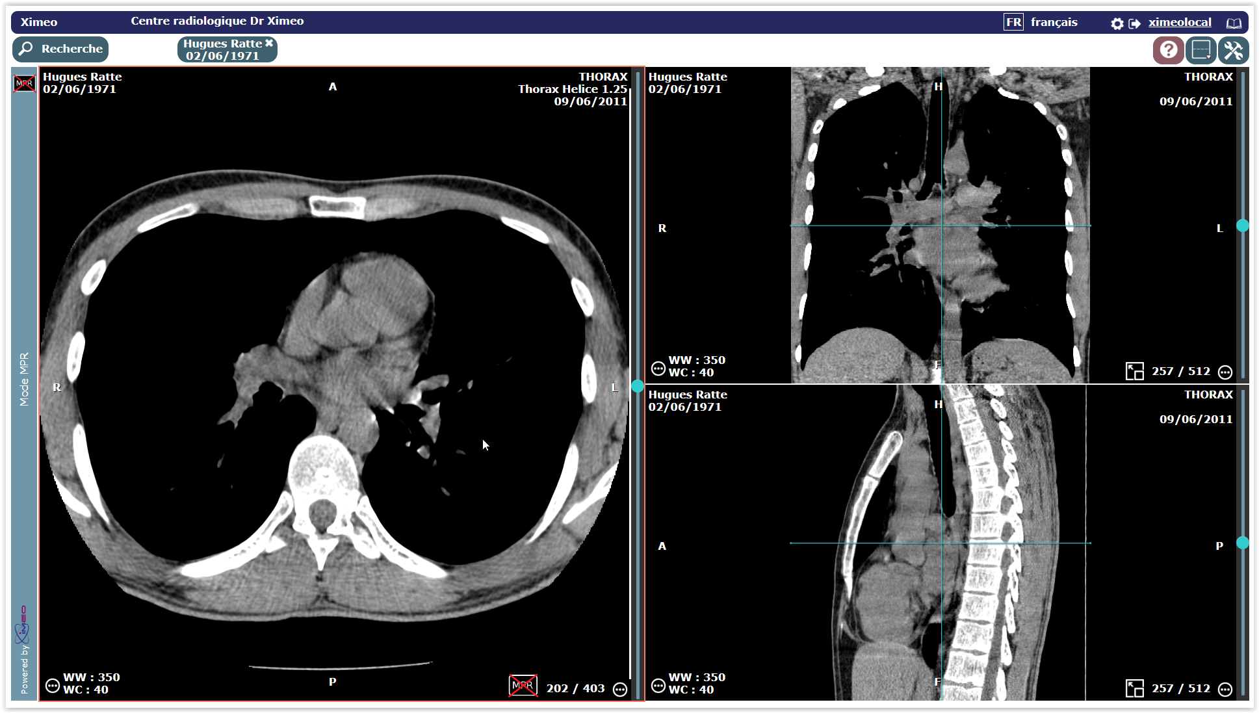Open the settings gear in the header
The width and height of the screenshot is (1259, 713).
[1117, 23]
